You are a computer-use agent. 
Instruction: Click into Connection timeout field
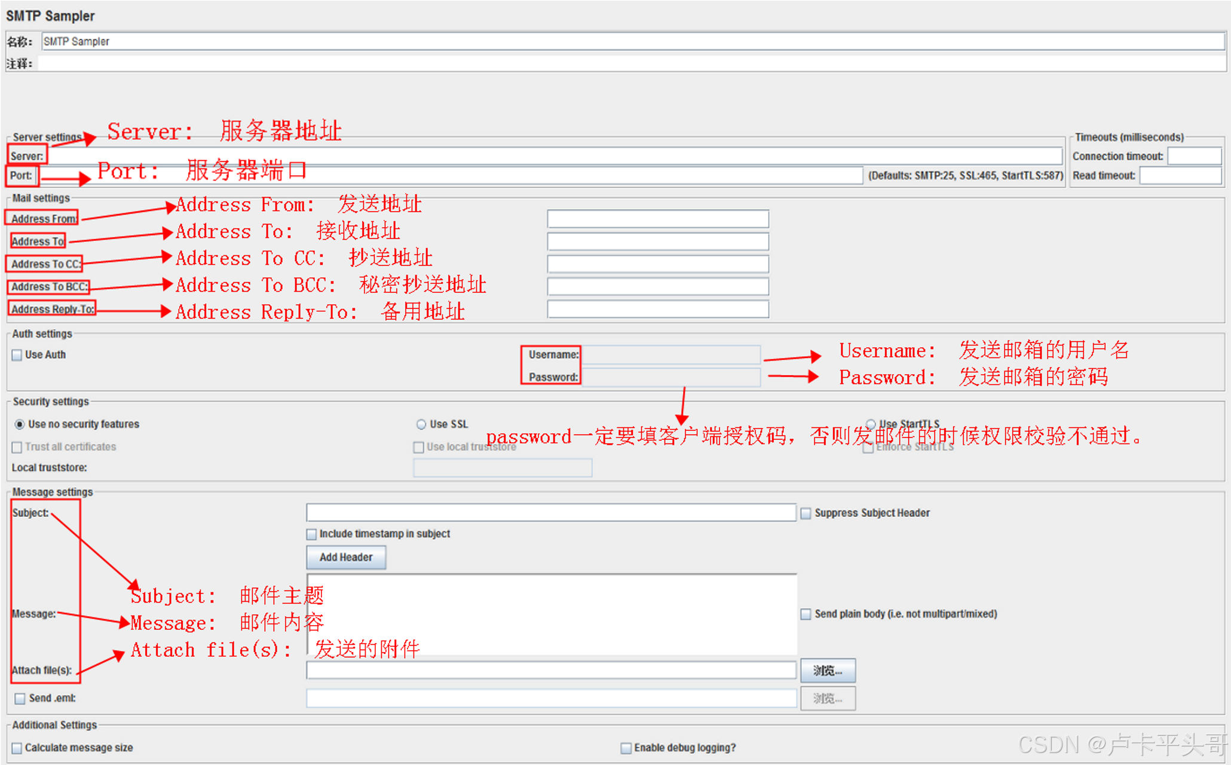[x=1194, y=157]
